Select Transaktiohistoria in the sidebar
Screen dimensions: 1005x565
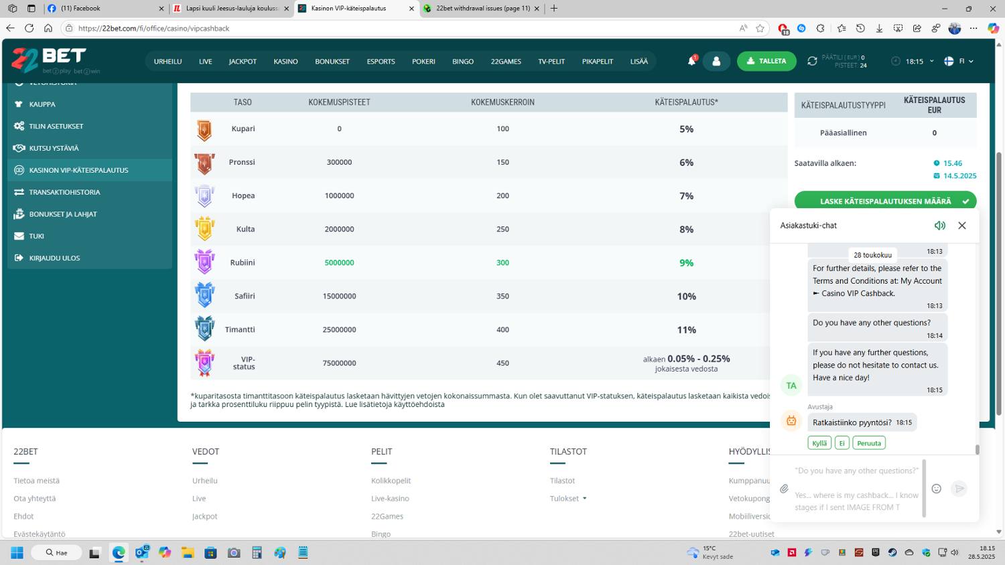click(64, 192)
